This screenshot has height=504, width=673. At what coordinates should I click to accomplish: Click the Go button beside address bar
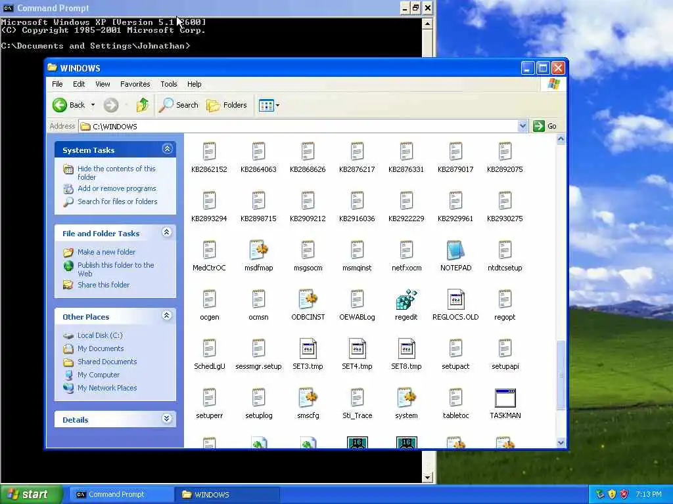pos(545,126)
